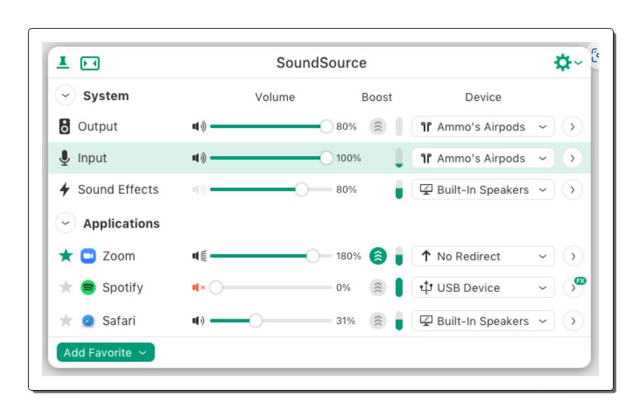The width and height of the screenshot is (641, 418).
Task: Mute Zoom with its speaker icon
Action: (199, 256)
